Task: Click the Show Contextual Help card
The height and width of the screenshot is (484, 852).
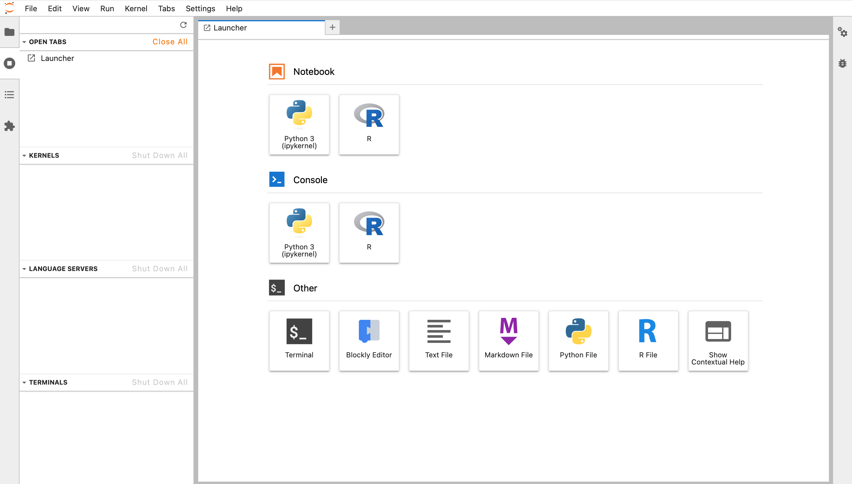Action: click(718, 341)
